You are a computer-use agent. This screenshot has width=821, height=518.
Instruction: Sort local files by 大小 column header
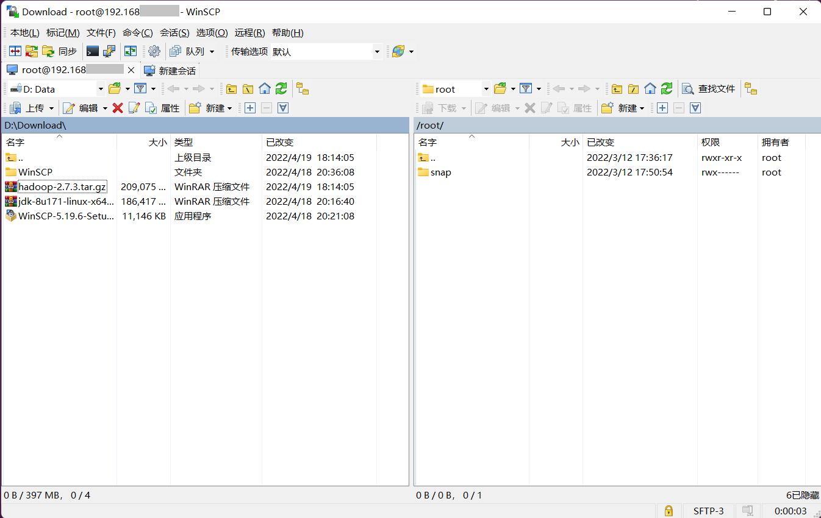click(x=143, y=142)
